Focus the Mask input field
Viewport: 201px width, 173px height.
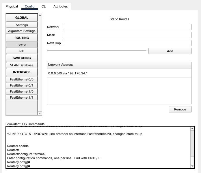(127, 35)
